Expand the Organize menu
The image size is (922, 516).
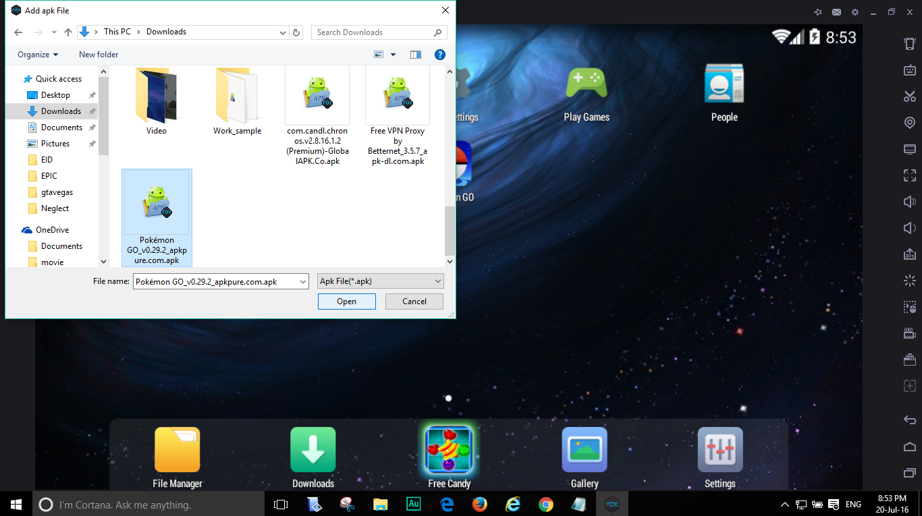tap(38, 55)
